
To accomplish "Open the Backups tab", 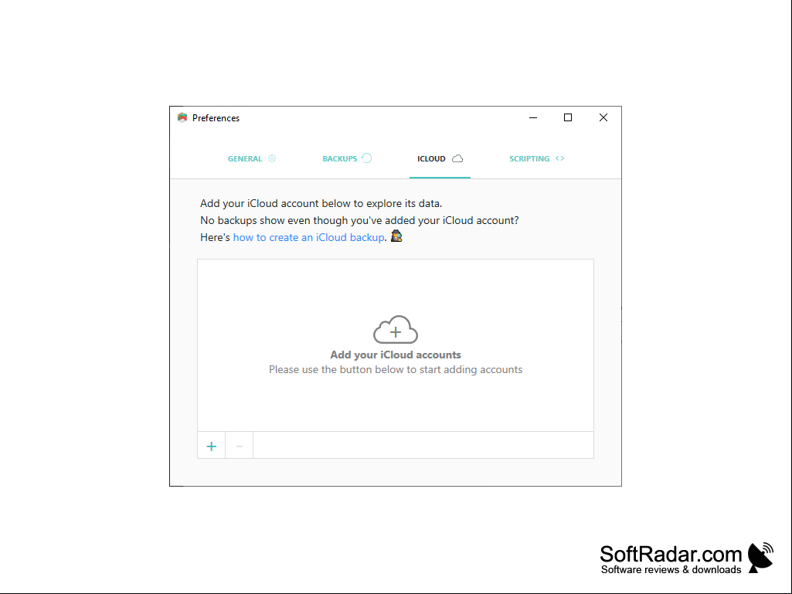I will tap(346, 158).
